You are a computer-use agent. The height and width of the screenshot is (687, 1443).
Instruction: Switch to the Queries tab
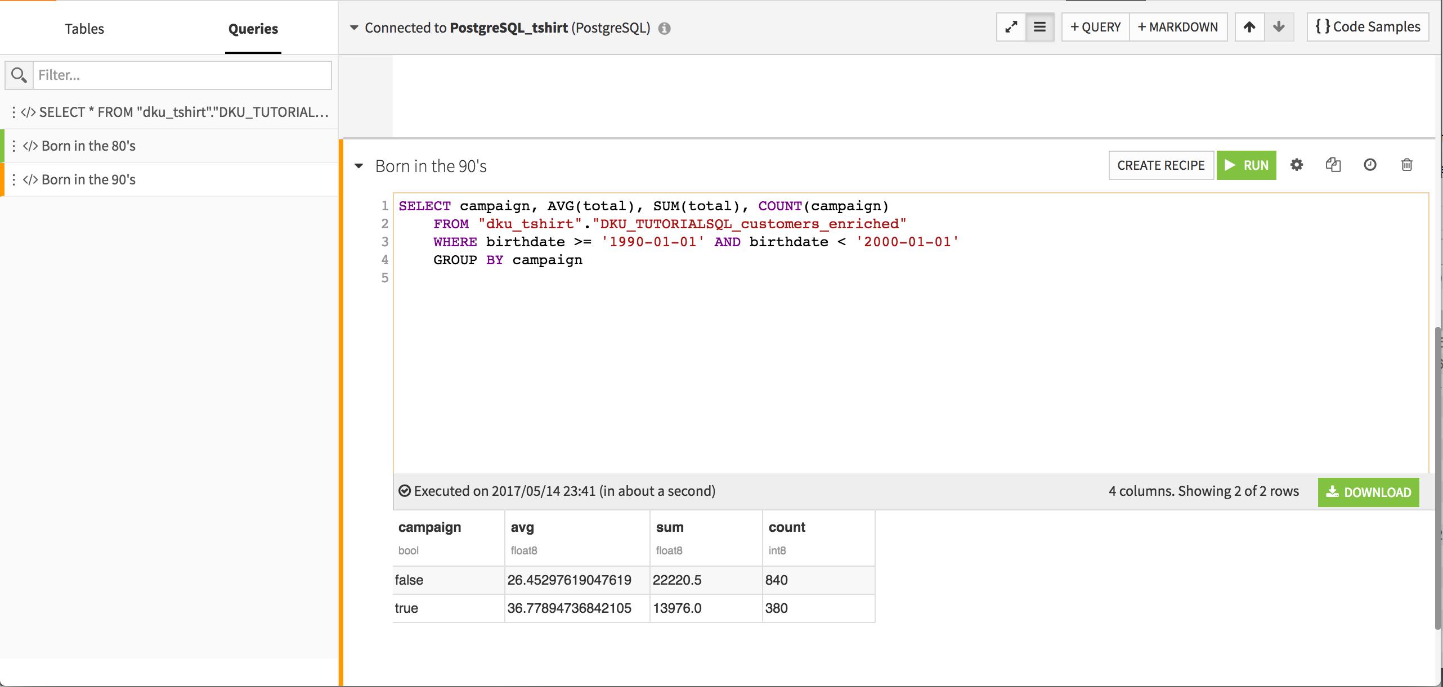coord(253,29)
